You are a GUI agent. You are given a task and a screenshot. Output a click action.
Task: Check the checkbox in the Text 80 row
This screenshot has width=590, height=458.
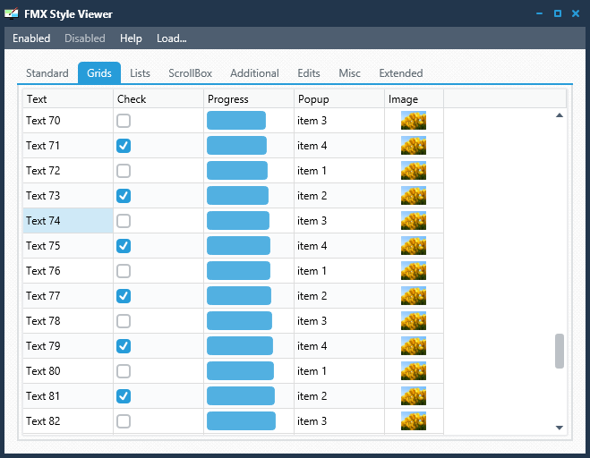click(x=124, y=371)
